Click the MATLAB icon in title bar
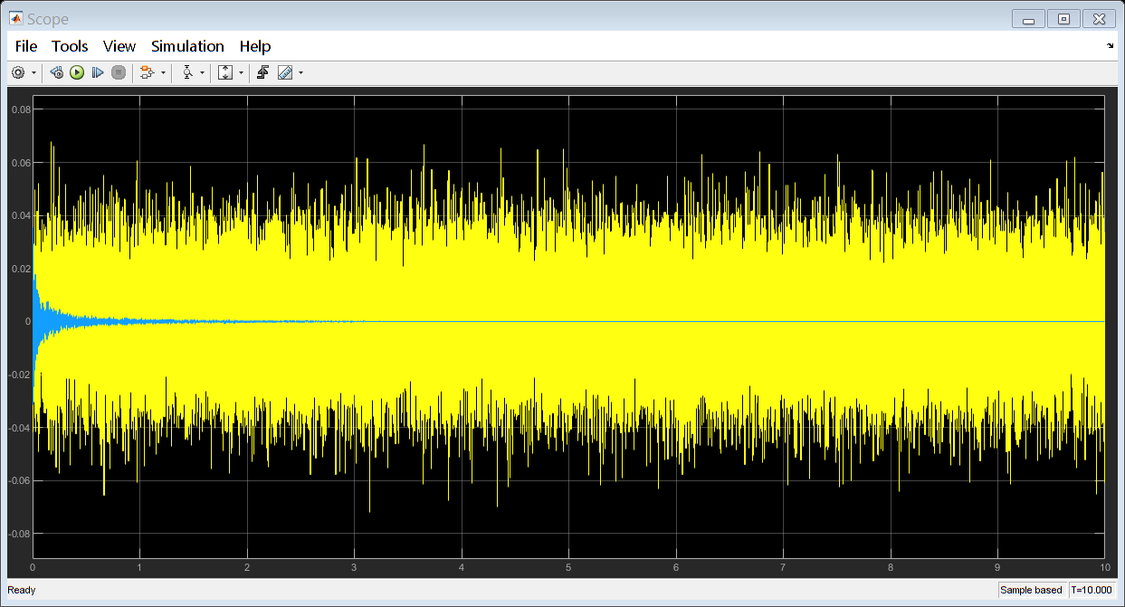 [15, 18]
